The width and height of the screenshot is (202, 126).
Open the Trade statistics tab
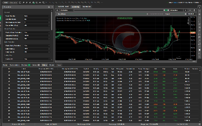click(x=14, y=65)
